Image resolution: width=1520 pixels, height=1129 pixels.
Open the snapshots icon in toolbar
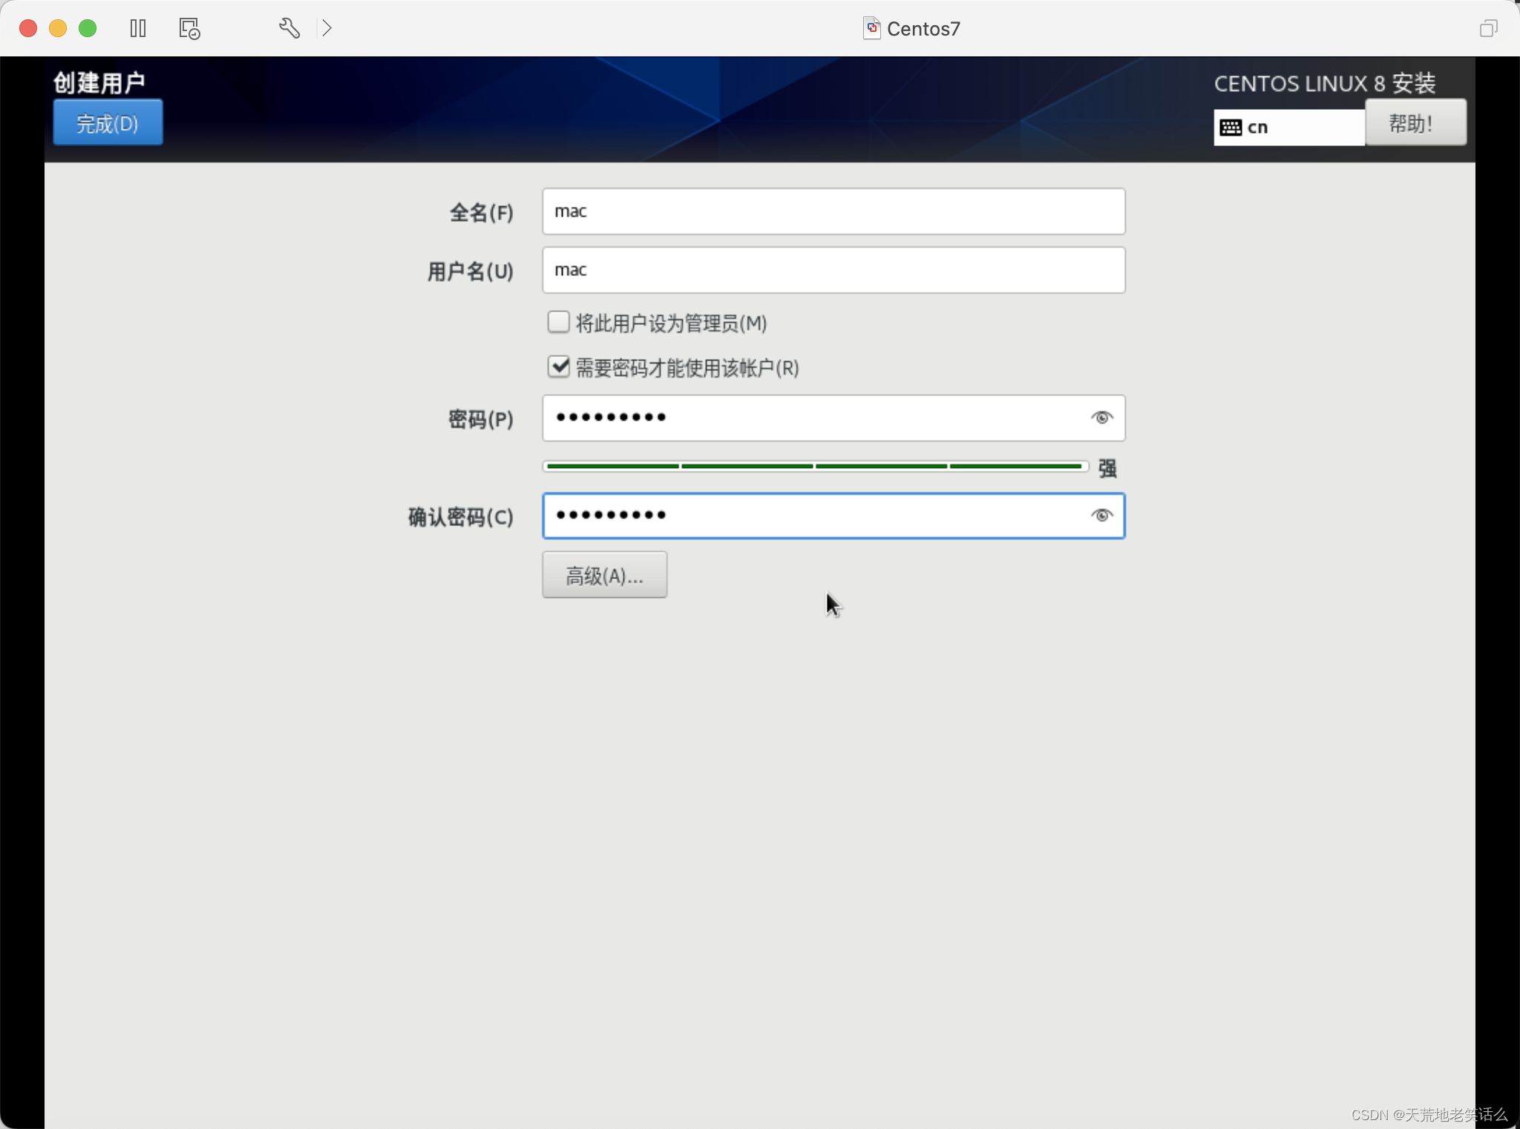(x=189, y=28)
